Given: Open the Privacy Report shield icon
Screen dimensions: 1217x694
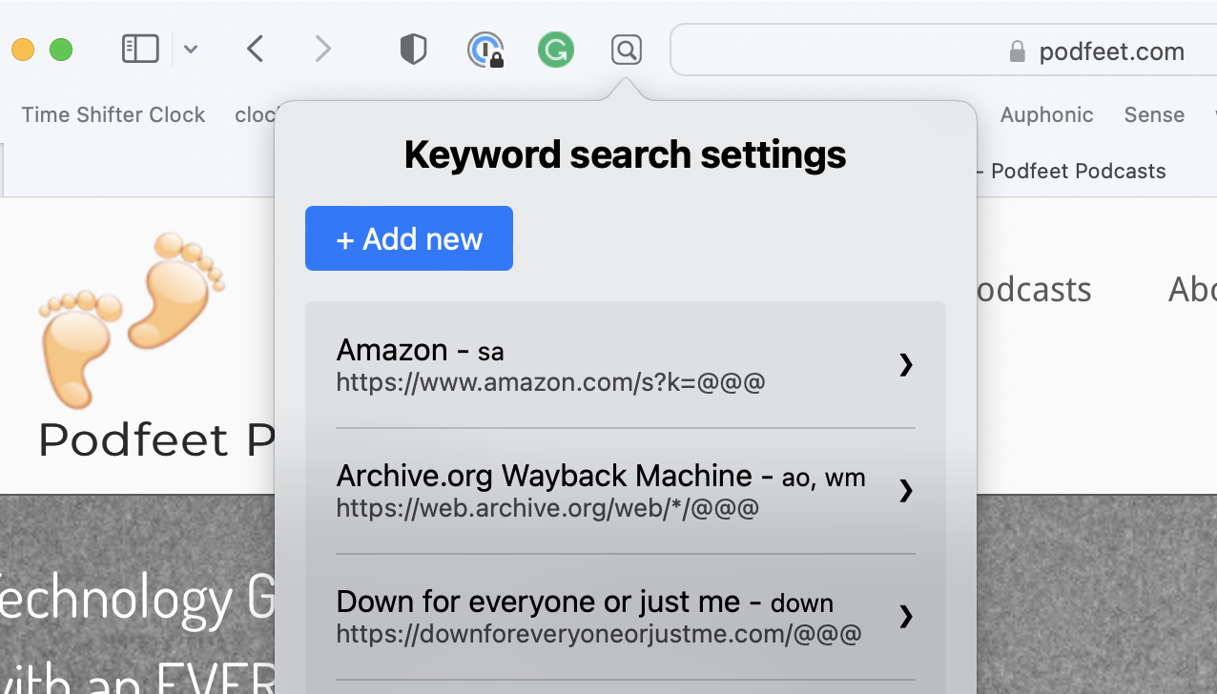Looking at the screenshot, I should 413,50.
